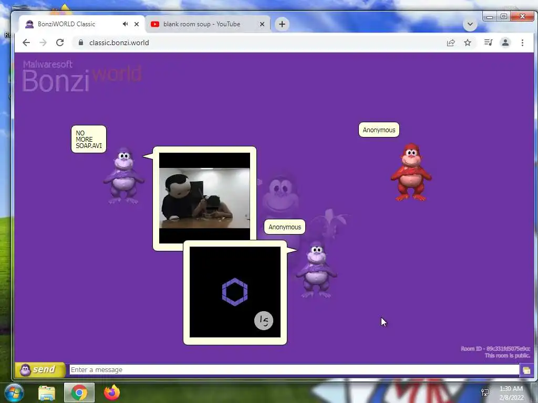Switch to the blank room soup YouTube tab

pos(209,24)
